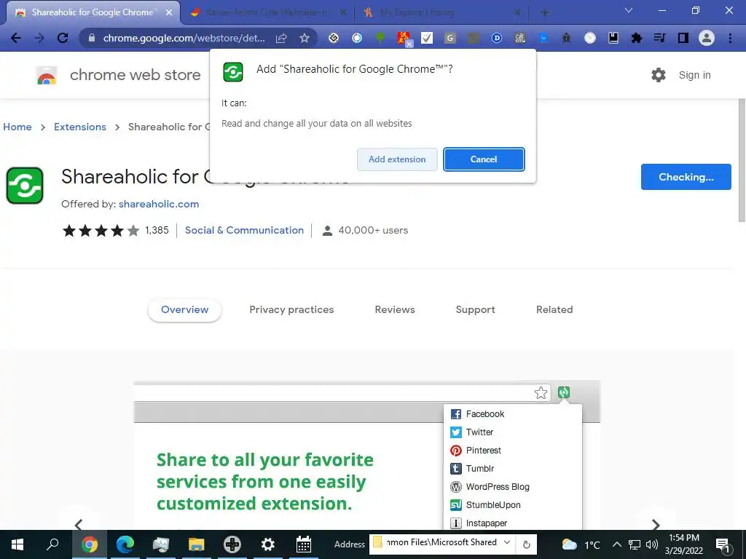746x559 pixels.
Task: Open the Chrome three-dot menu
Action: pyautogui.click(x=730, y=38)
